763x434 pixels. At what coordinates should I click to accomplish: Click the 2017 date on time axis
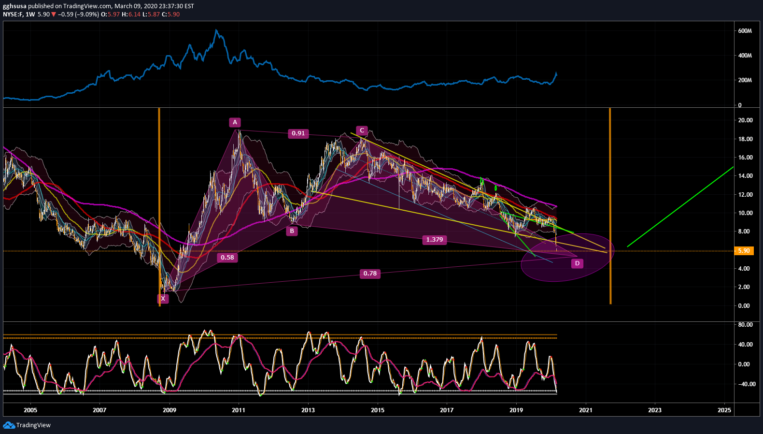click(447, 410)
